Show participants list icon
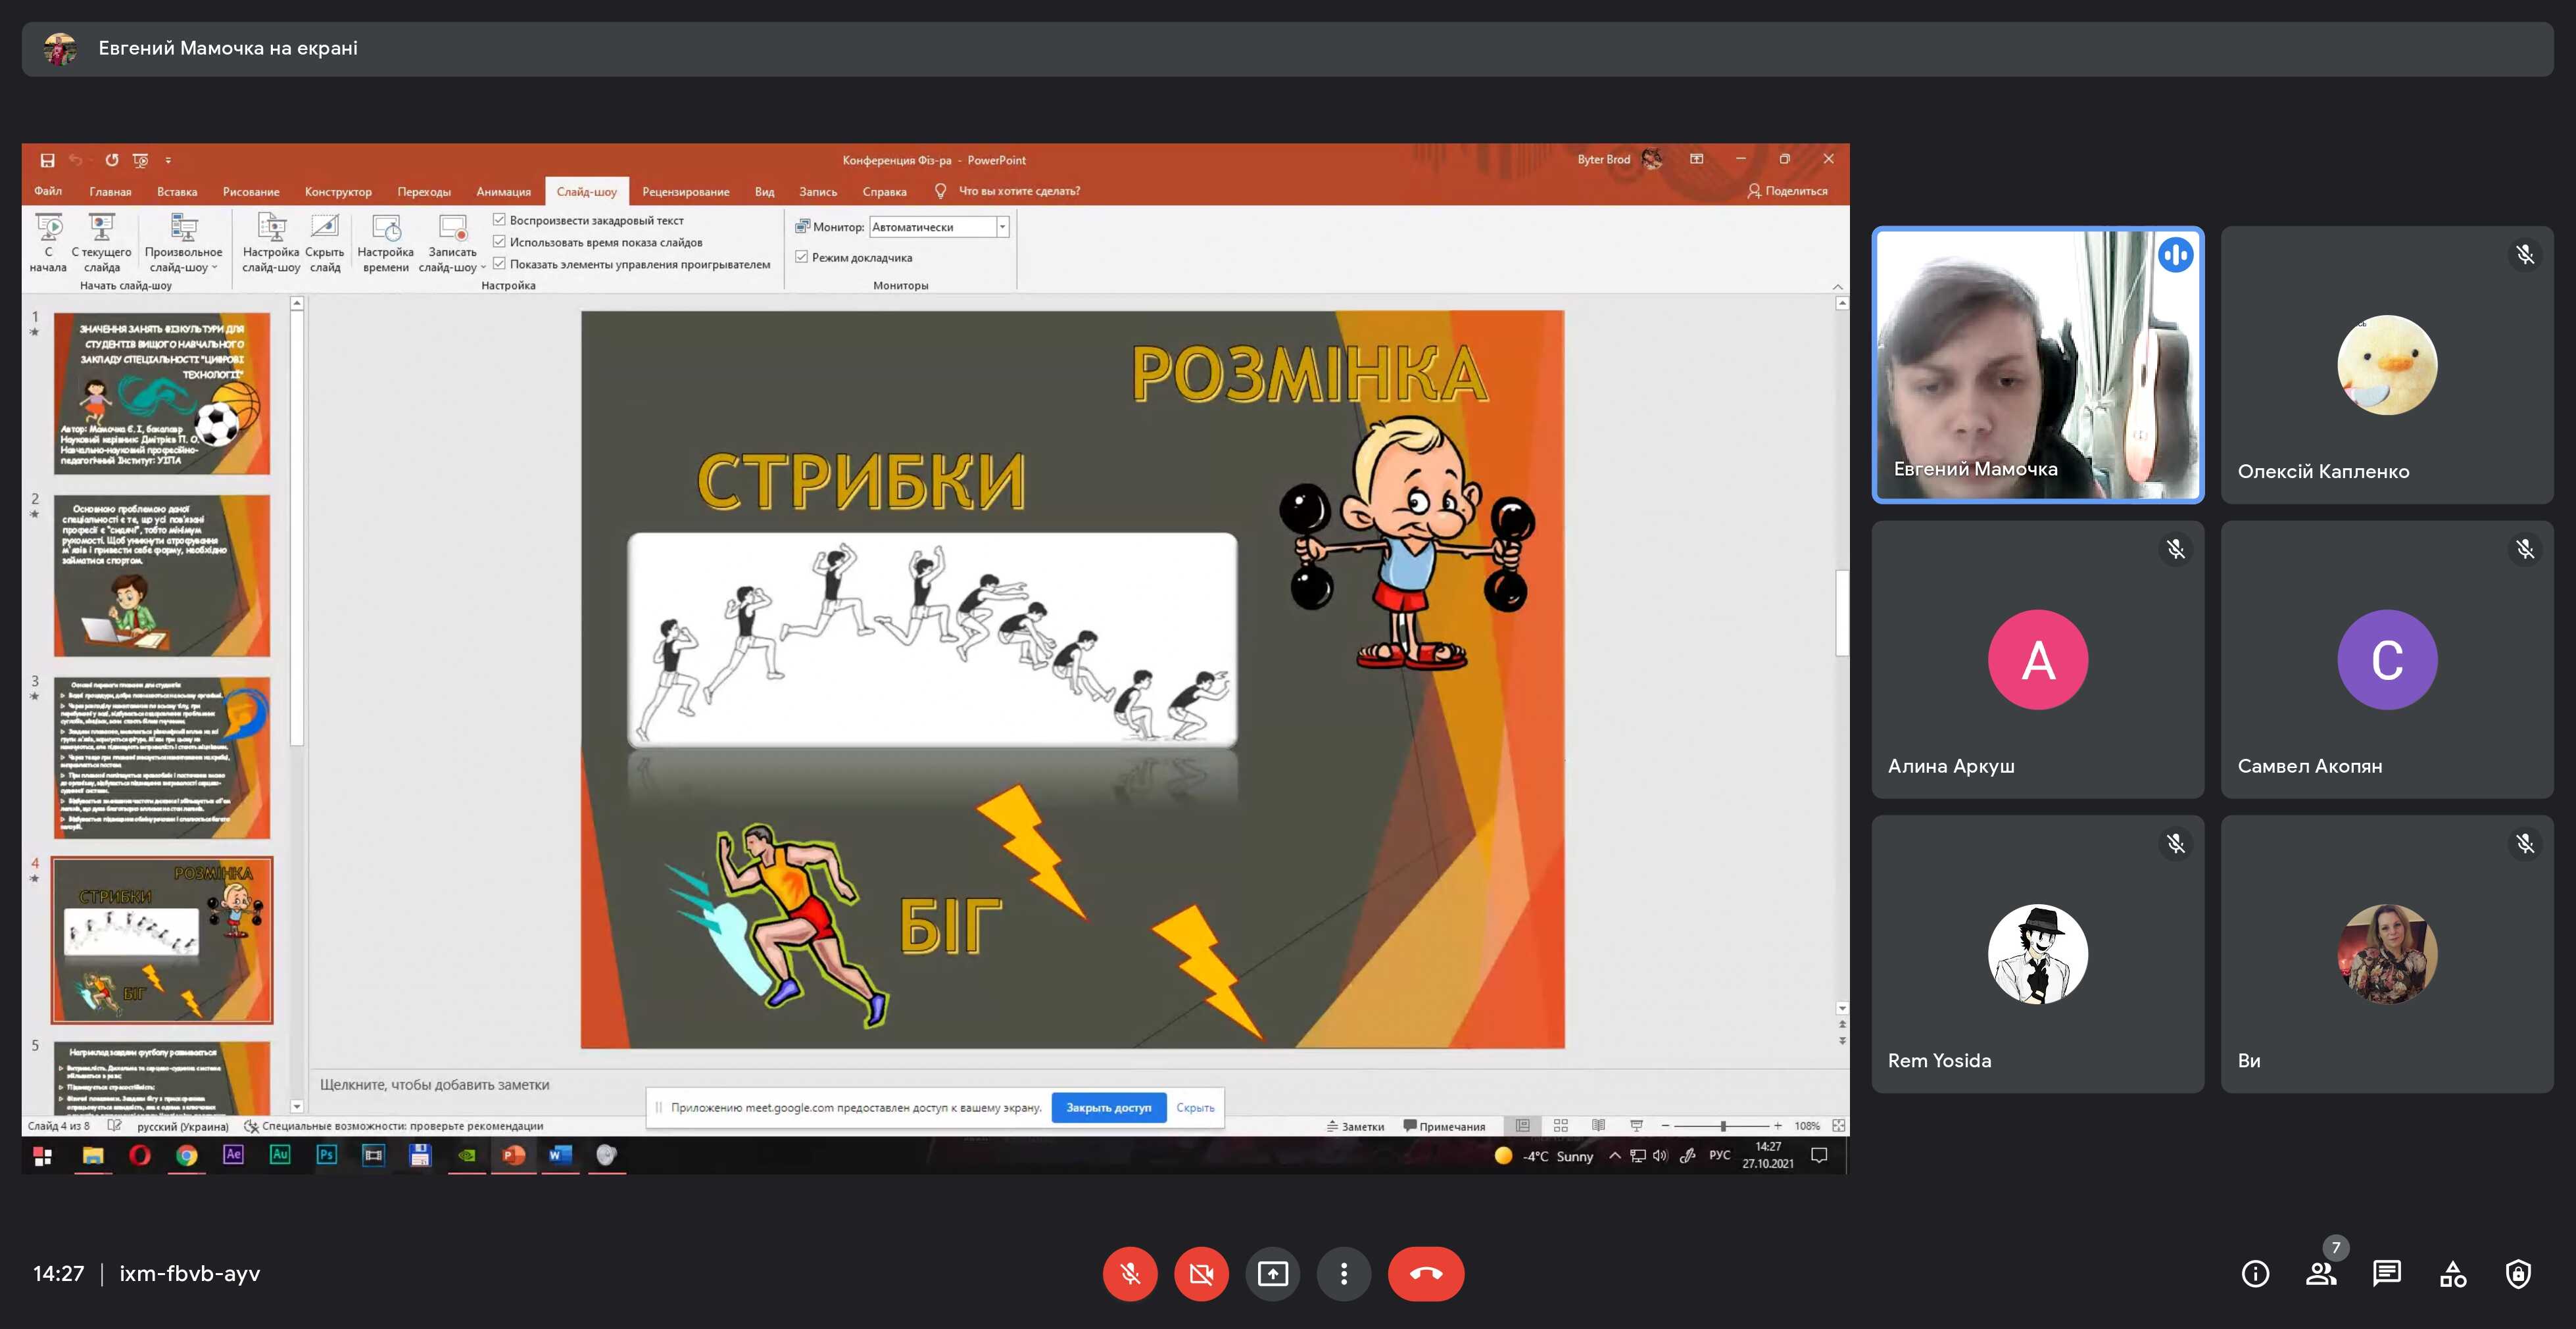Image resolution: width=2576 pixels, height=1329 pixels. point(2321,1273)
